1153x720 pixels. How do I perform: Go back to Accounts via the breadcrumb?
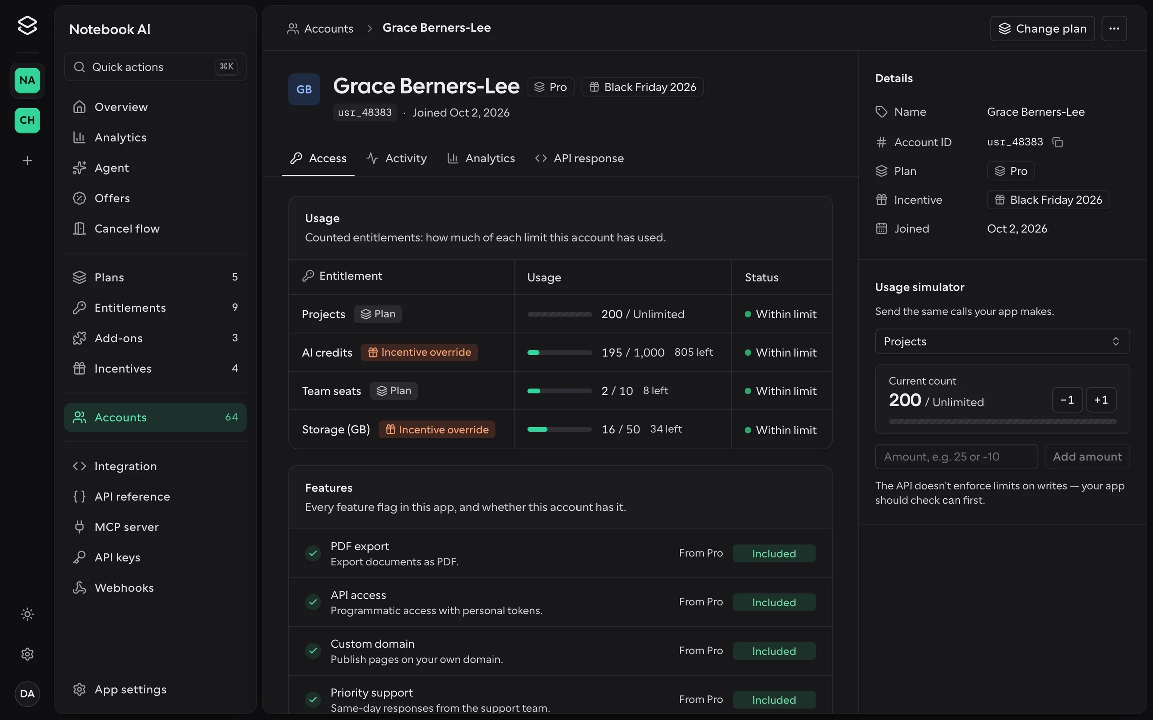[x=320, y=29]
